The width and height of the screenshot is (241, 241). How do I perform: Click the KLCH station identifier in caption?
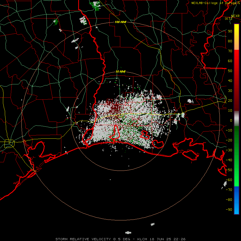pos(142,239)
